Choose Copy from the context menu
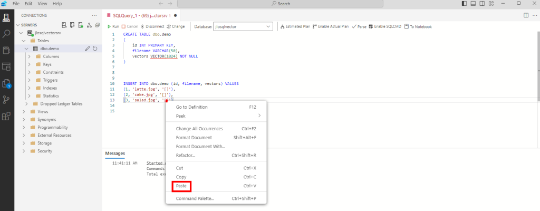This screenshot has height=211, width=540. 216,177
